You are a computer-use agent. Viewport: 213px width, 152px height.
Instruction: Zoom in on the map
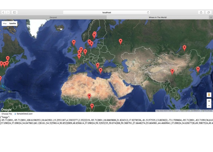coord(209,101)
